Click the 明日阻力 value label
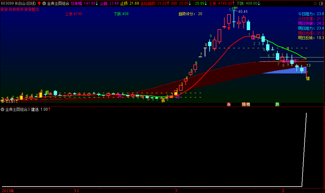325x193 pixels. click(311, 28)
